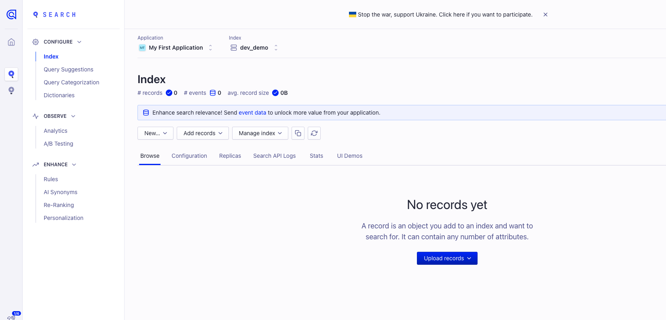Click the Stop the war banner text
This screenshot has height=320, width=666.
tap(445, 15)
